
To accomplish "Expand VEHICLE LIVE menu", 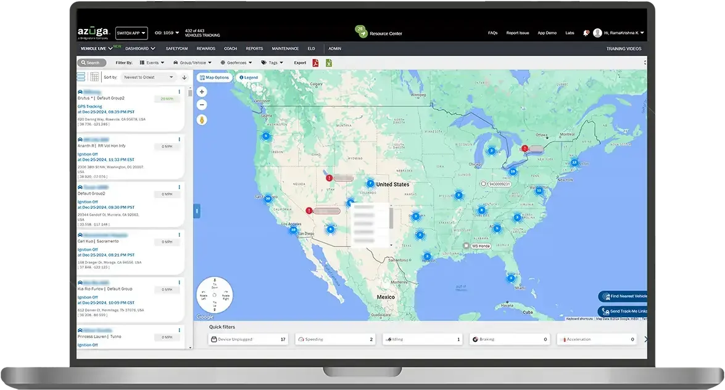I will point(96,49).
